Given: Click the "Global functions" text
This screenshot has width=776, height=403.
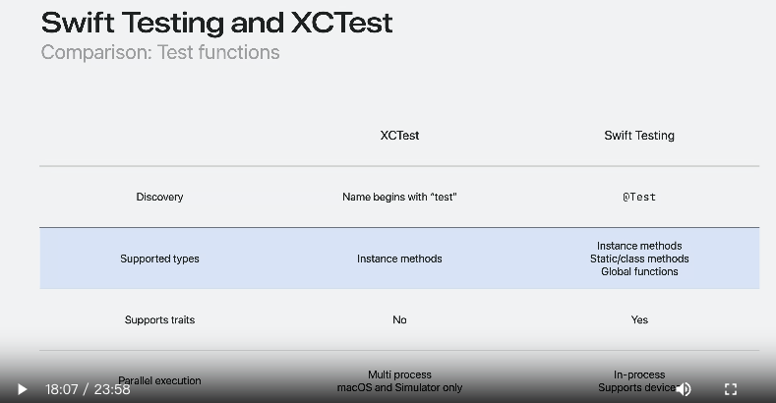Looking at the screenshot, I should [639, 271].
